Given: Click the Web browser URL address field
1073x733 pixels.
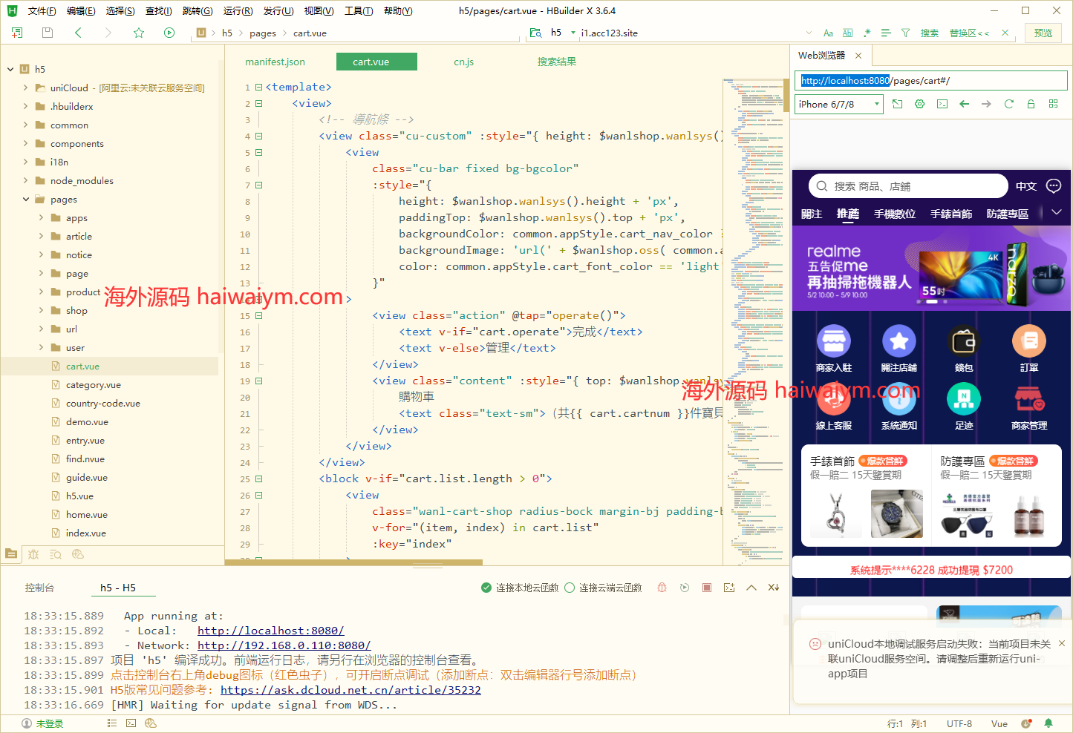Looking at the screenshot, I should [931, 80].
